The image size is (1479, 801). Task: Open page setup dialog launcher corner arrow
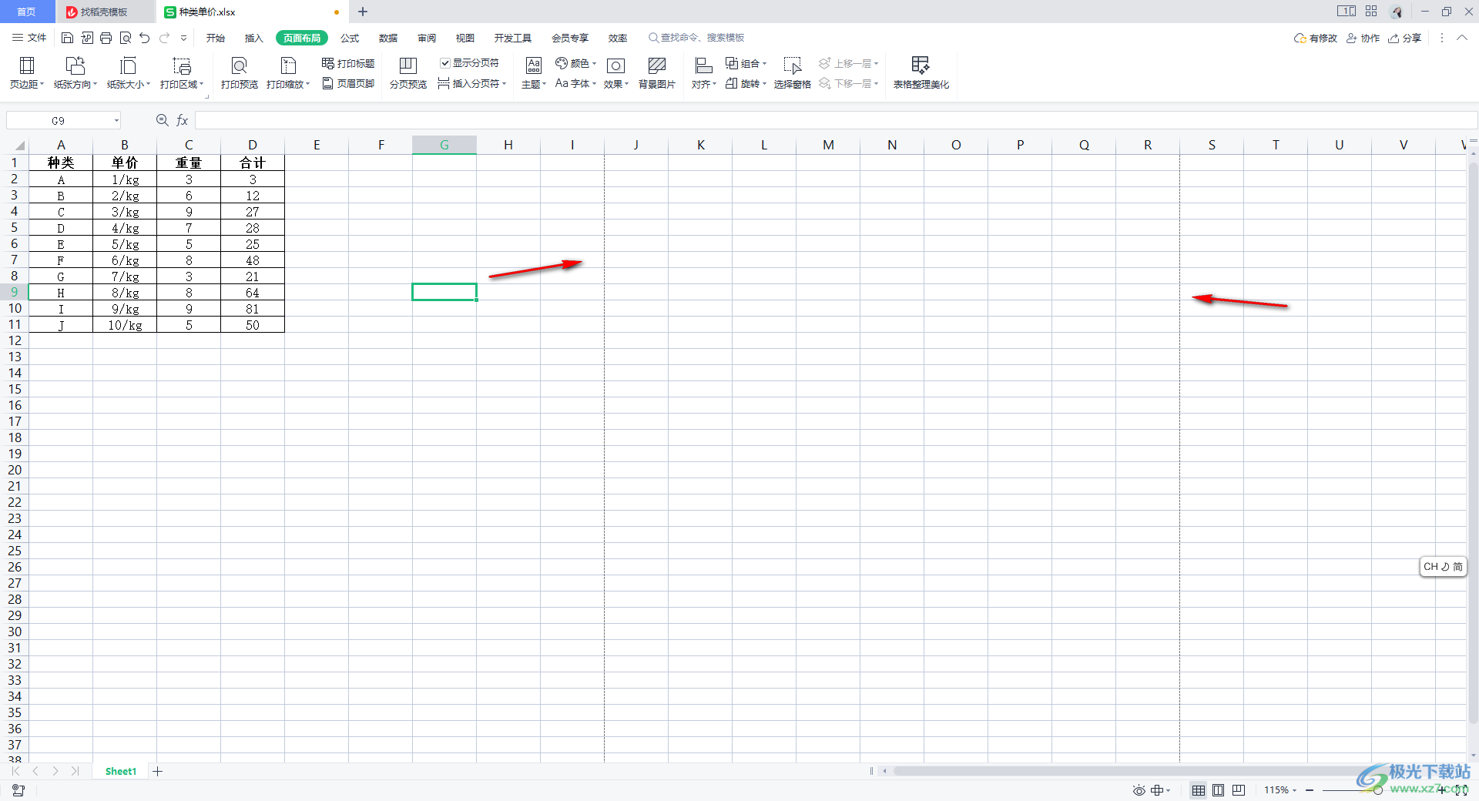coord(207,97)
